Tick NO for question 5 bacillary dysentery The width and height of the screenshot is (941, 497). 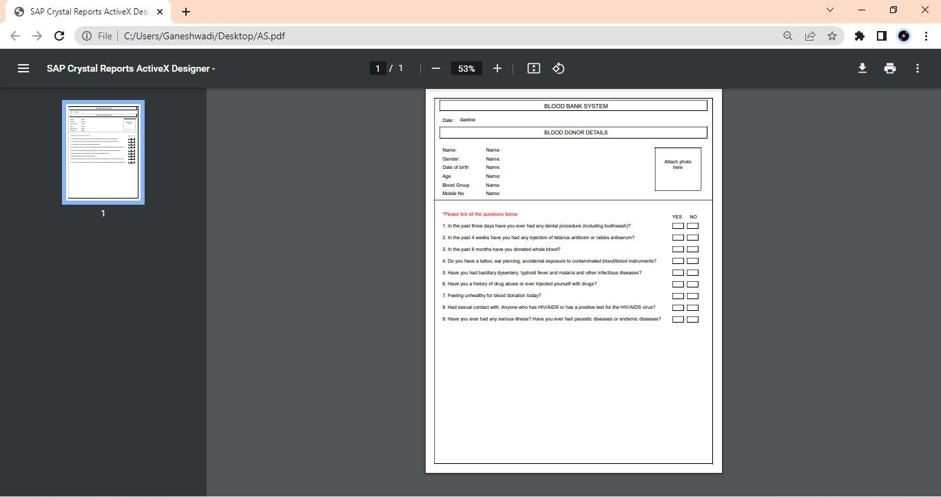tap(692, 273)
